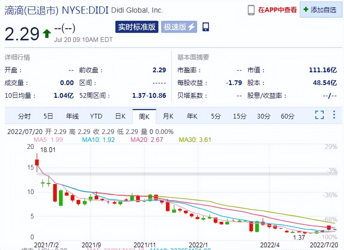Click the 基本面摘要 section heading
Screen dimensions: 344x250
tap(193, 57)
